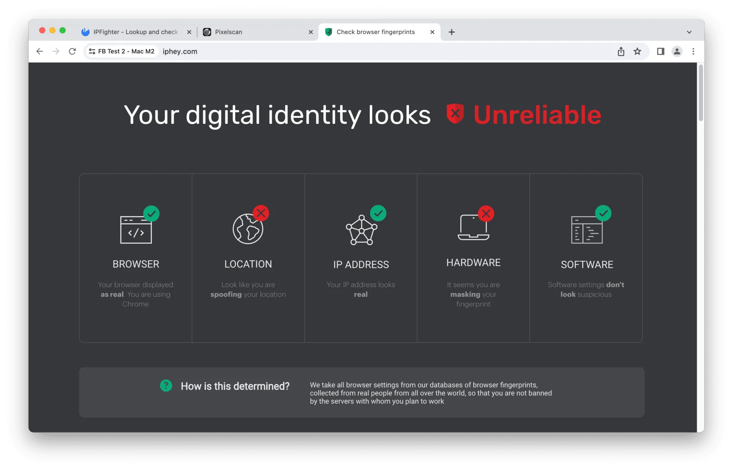
Task: Close the Pixelscan tab
Action: pos(311,32)
